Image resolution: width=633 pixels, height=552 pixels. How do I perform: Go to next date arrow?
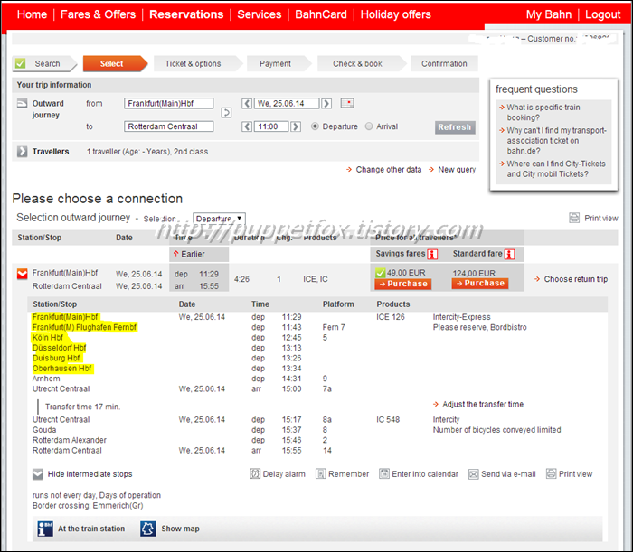click(326, 104)
